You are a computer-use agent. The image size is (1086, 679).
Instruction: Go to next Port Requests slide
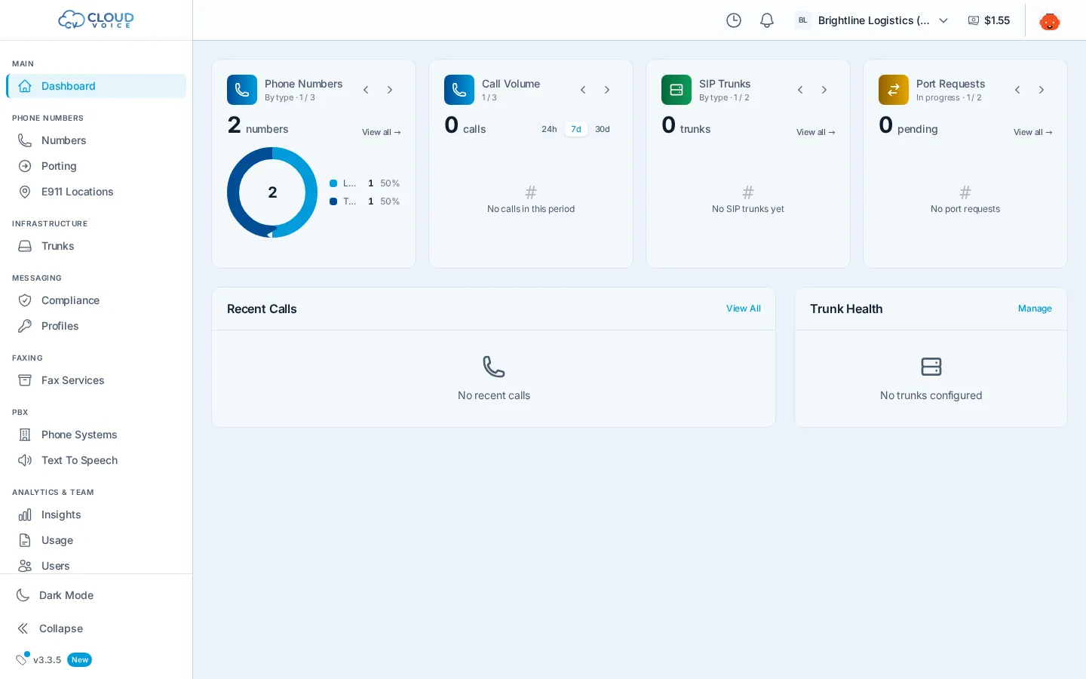(x=1042, y=90)
